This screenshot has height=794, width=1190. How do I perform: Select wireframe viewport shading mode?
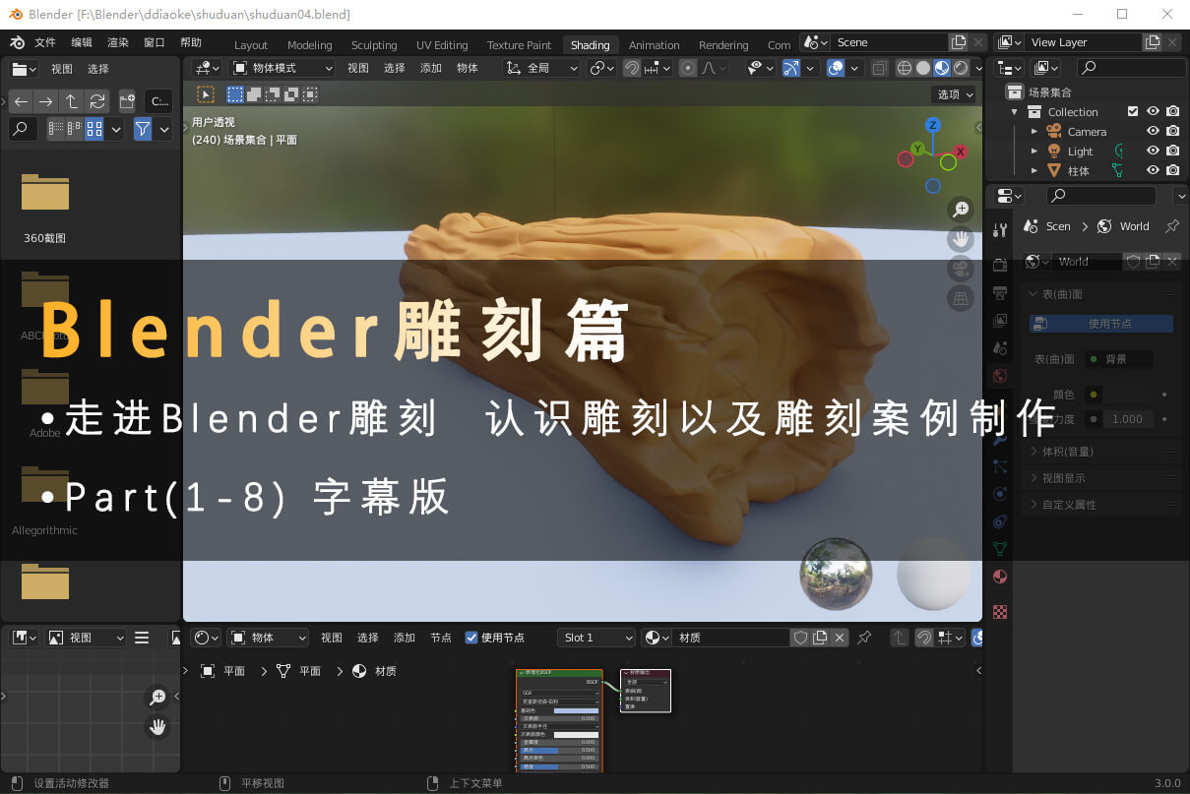(x=904, y=68)
